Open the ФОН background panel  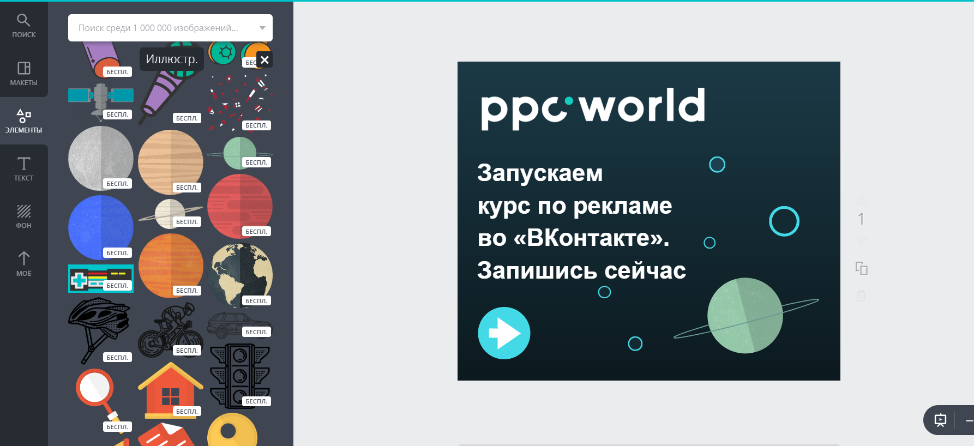(23, 216)
